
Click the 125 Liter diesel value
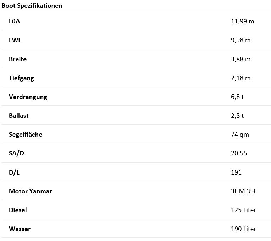[243, 210]
